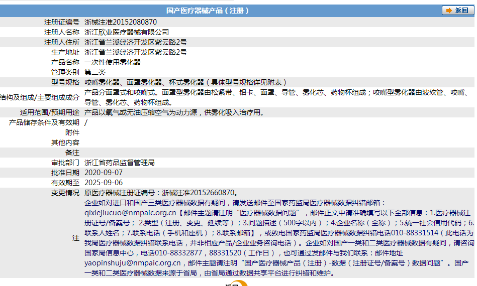Click the 型号规格 label
477x286 pixels.
(65, 82)
